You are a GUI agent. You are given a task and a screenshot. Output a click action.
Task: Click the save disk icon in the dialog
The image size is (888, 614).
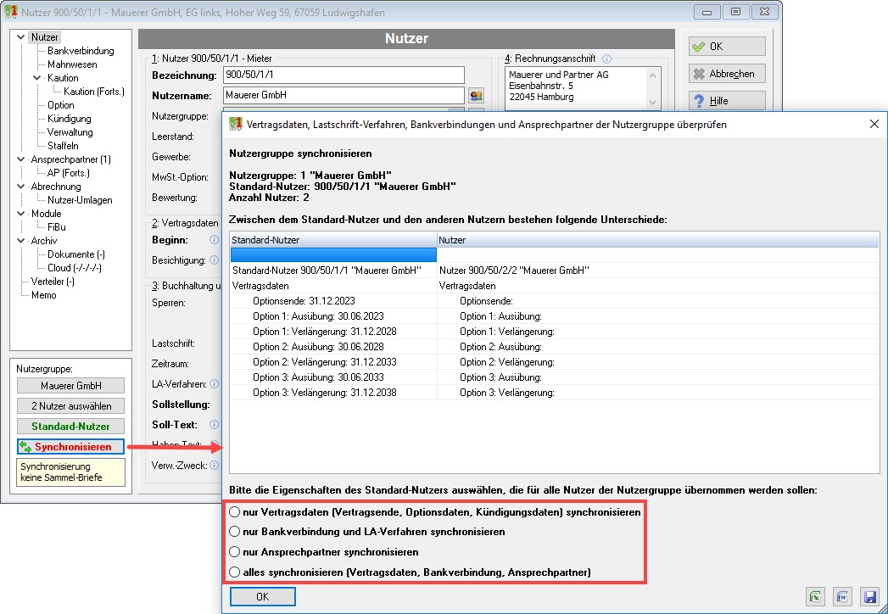(x=869, y=596)
